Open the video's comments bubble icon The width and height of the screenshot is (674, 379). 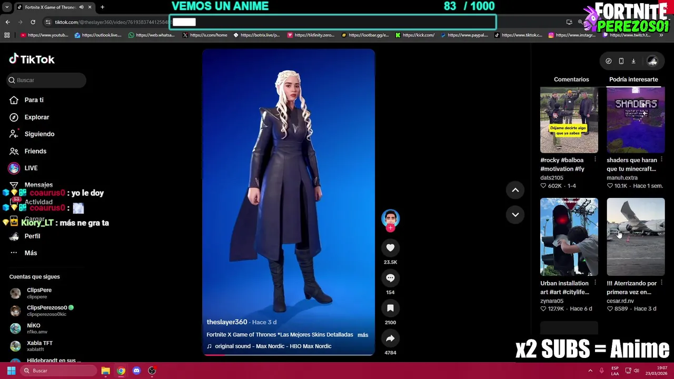pyautogui.click(x=390, y=278)
